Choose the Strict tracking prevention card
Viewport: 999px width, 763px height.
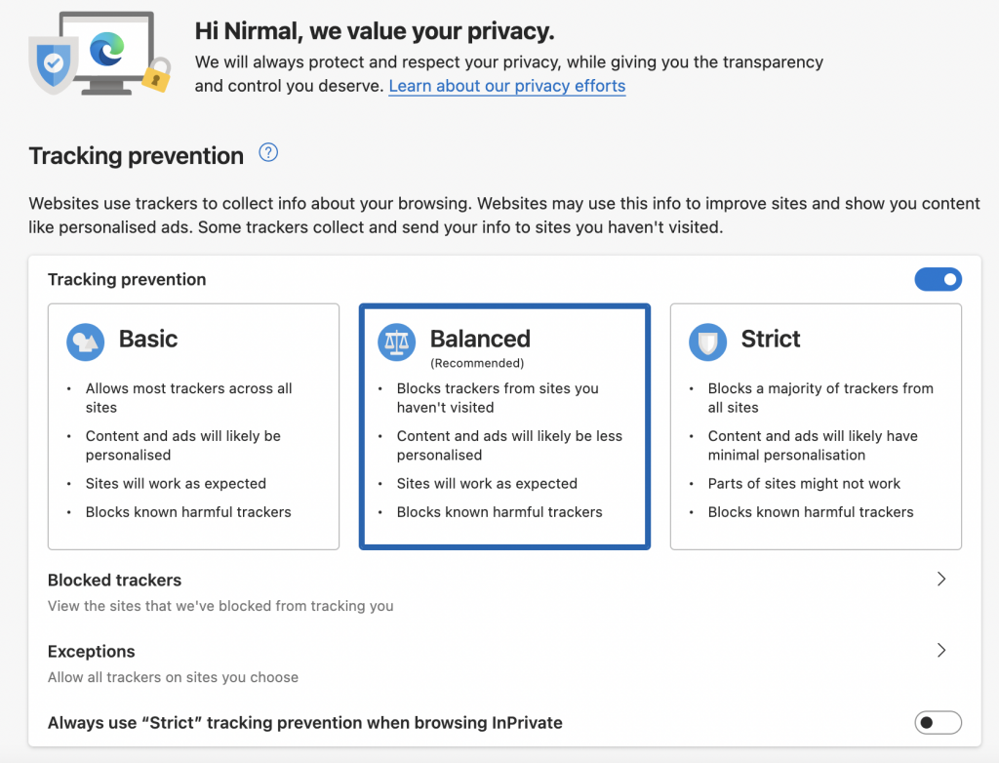point(816,426)
